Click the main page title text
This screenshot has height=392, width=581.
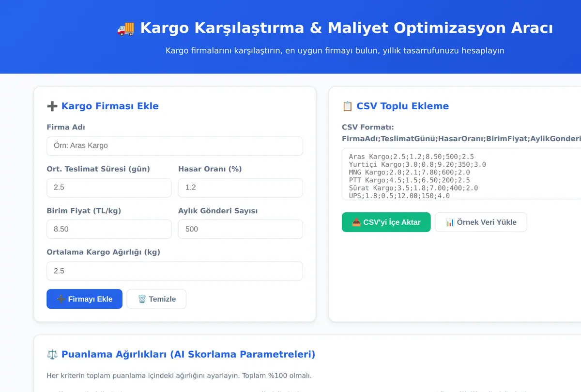click(347, 28)
